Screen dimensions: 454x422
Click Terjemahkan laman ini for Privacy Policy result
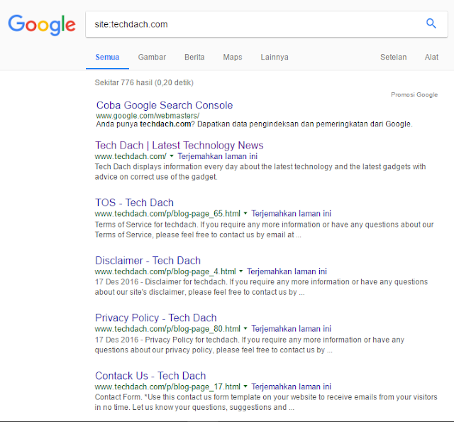292,329
